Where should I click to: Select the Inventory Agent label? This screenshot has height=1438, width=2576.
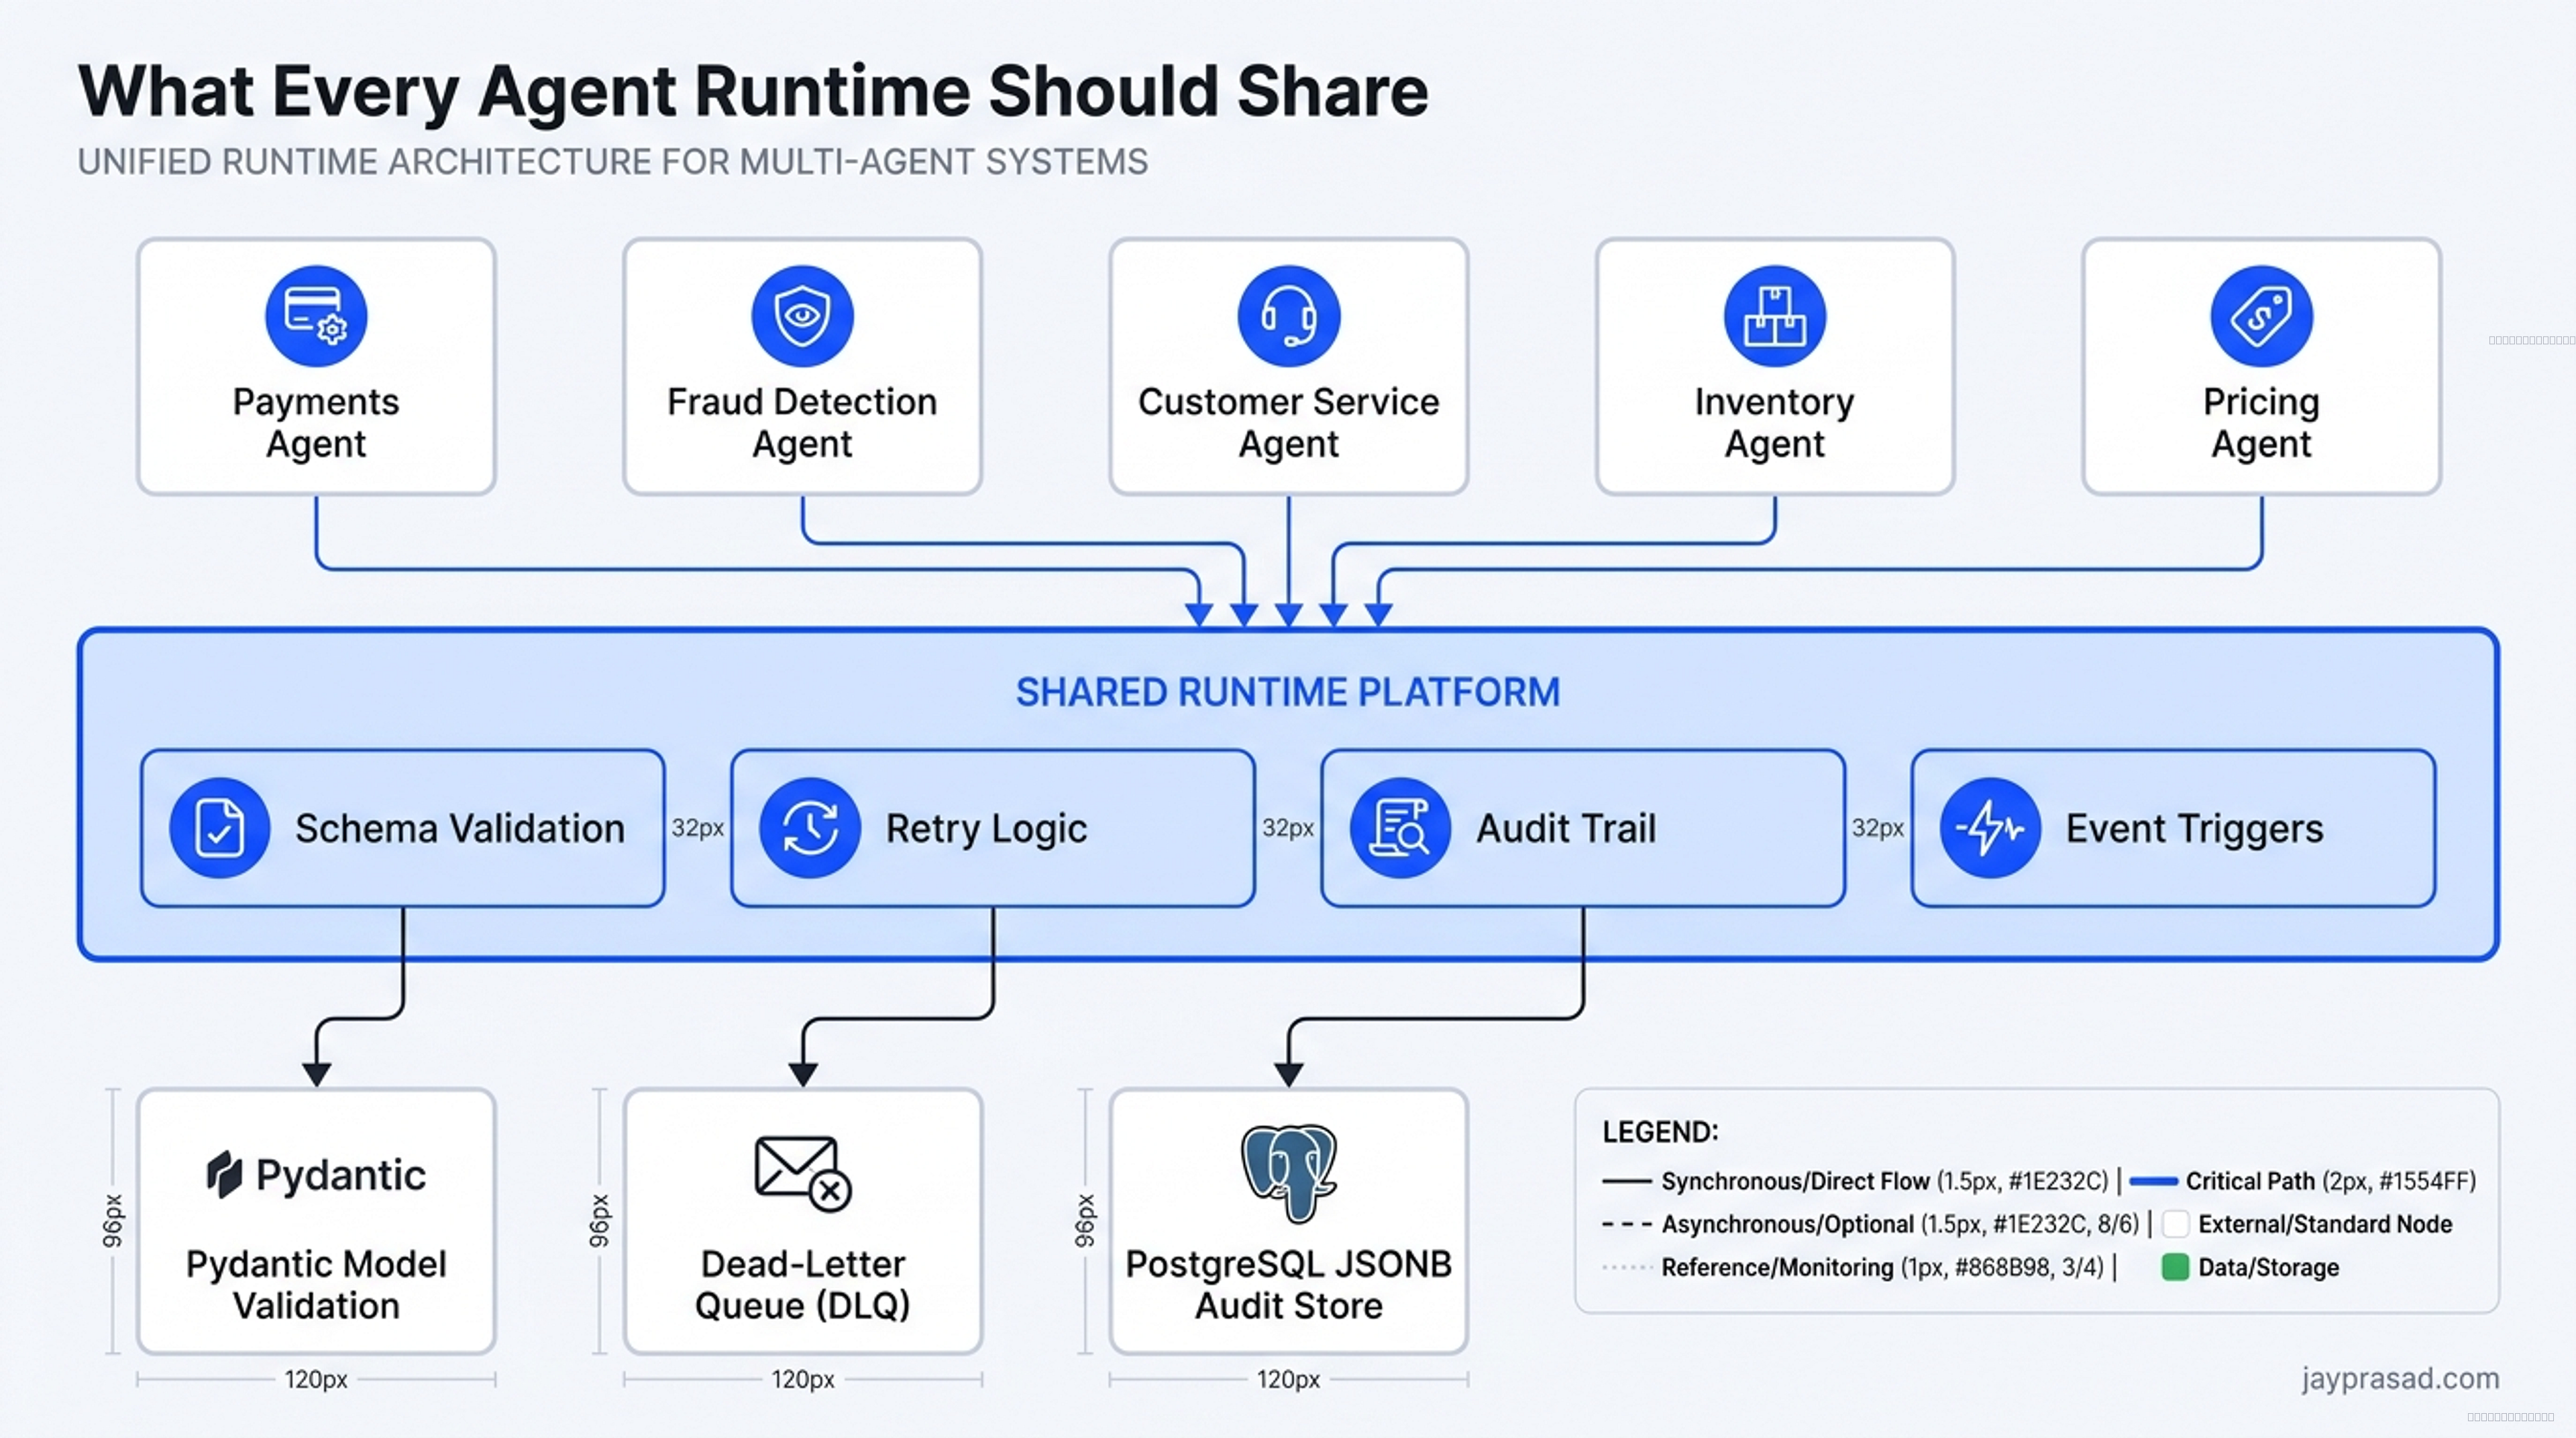pyautogui.click(x=1774, y=422)
